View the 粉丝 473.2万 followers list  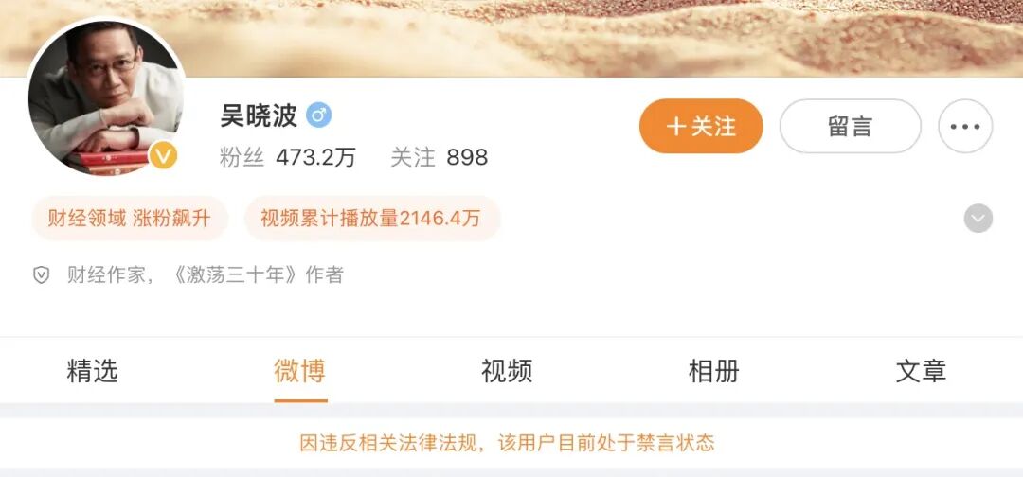coord(288,158)
